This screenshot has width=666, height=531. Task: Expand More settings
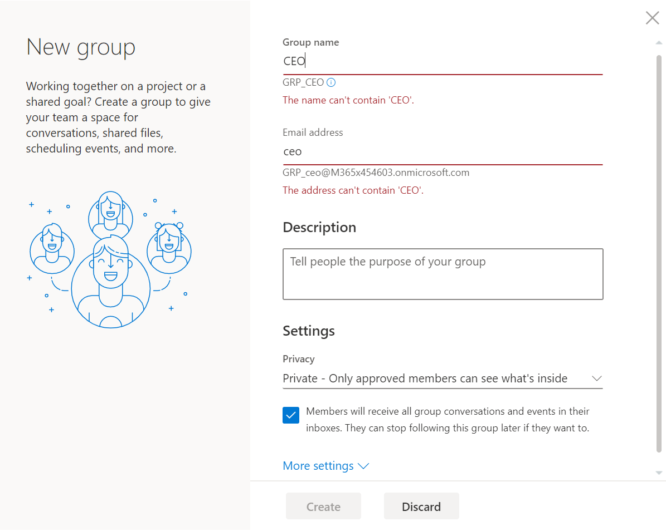pos(318,465)
